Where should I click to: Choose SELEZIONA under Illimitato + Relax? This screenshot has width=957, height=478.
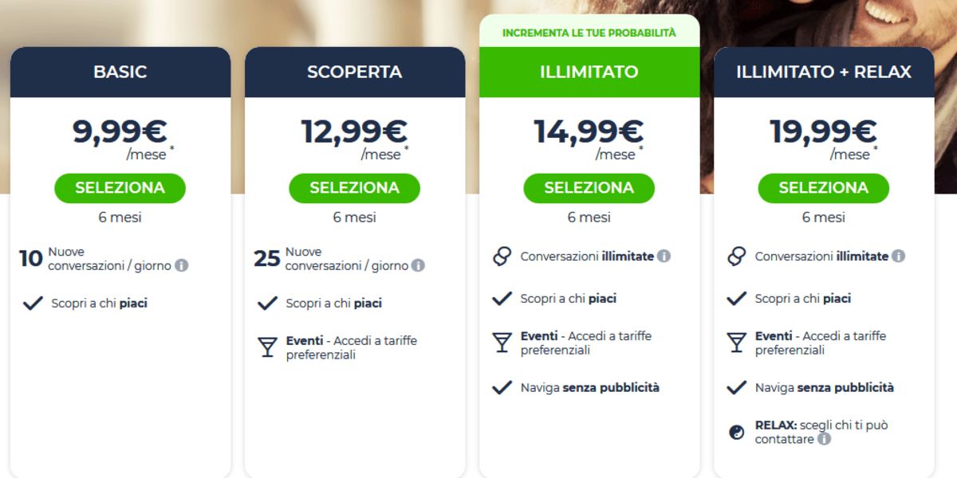pos(823,188)
